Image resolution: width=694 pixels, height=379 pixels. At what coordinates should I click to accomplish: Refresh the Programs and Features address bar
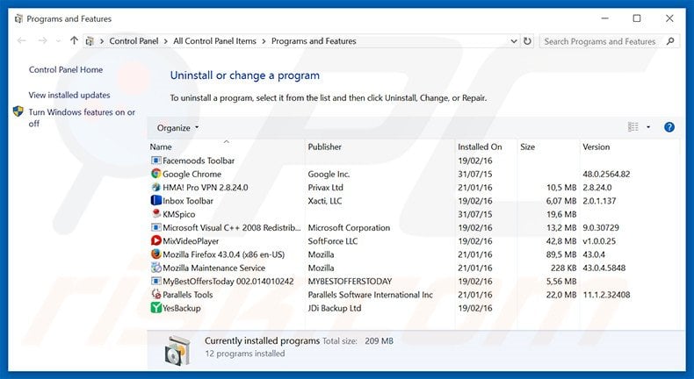pyautogui.click(x=527, y=41)
